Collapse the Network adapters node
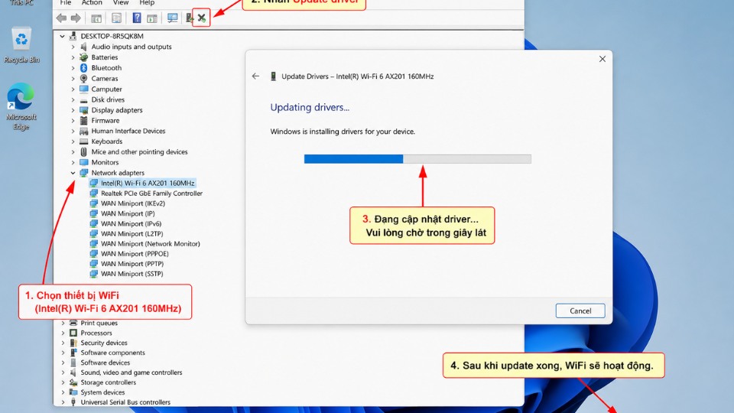The height and width of the screenshot is (413, 734). [73, 173]
